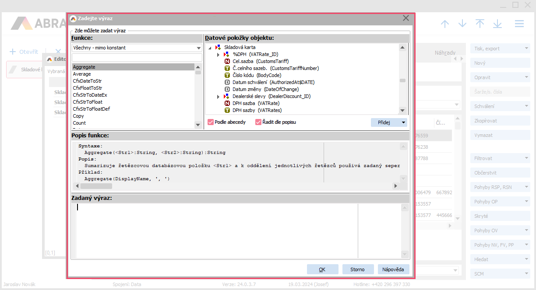Select the Aggregate function in list
The height and width of the screenshot is (290, 536).
click(133, 67)
